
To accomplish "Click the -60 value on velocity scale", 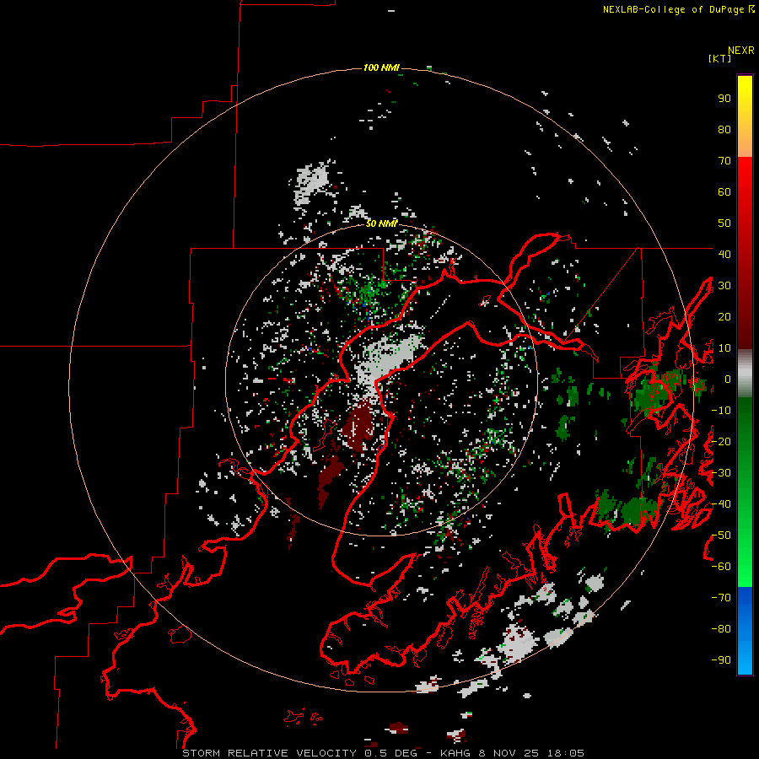I will pos(721,567).
